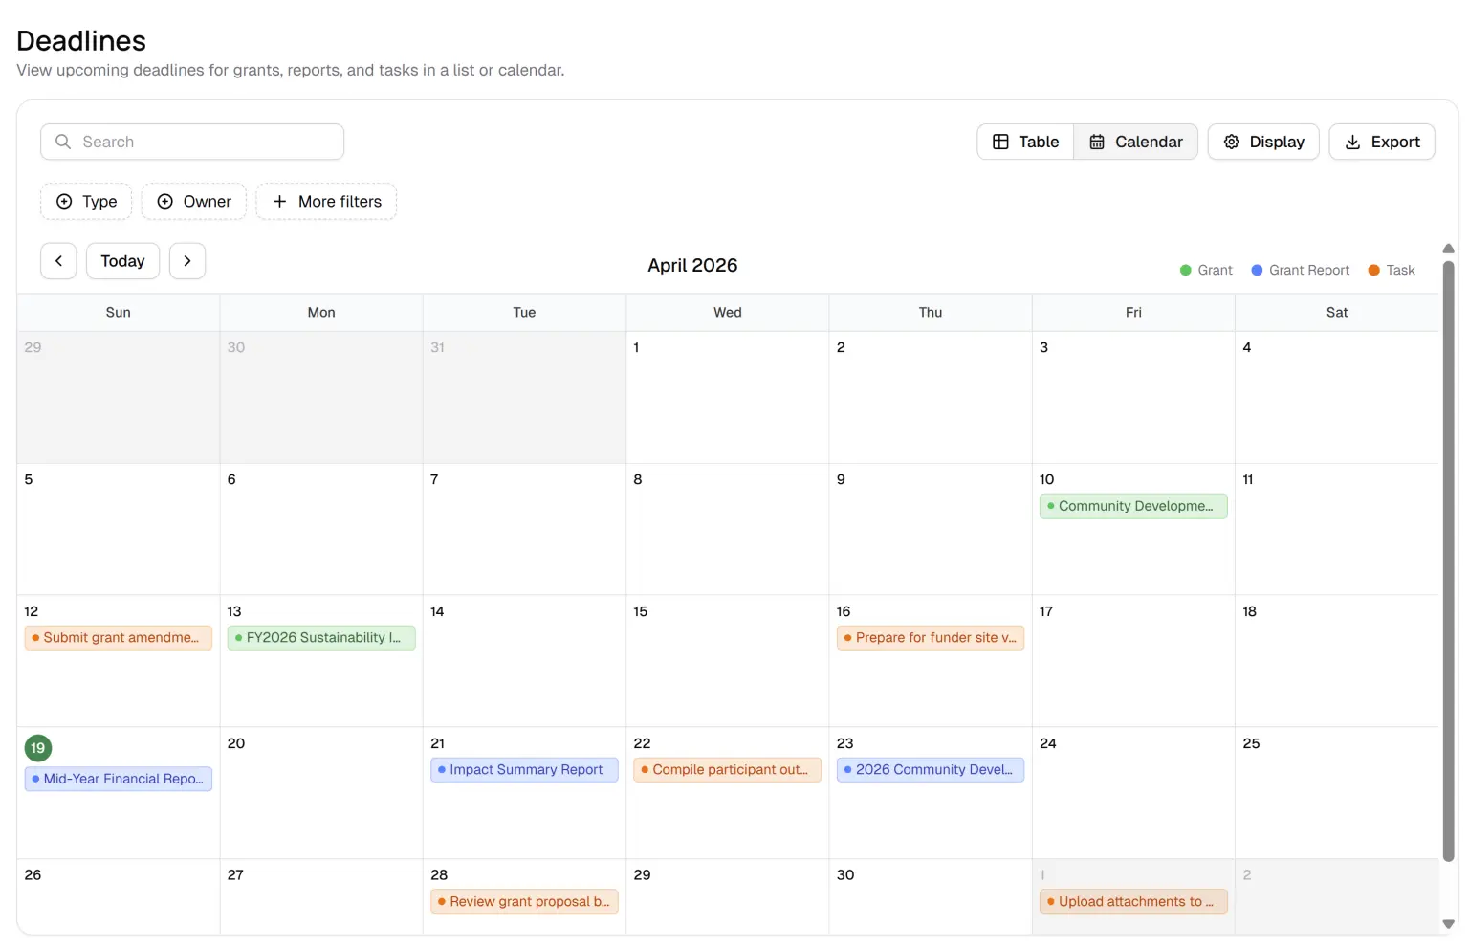This screenshot has height=949, width=1469.
Task: Open the FY2026 Sustainability event on April 13
Action: [321, 637]
